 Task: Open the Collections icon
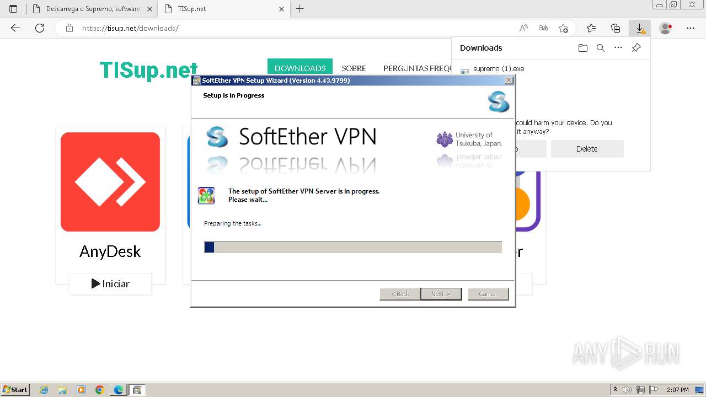(x=616, y=28)
